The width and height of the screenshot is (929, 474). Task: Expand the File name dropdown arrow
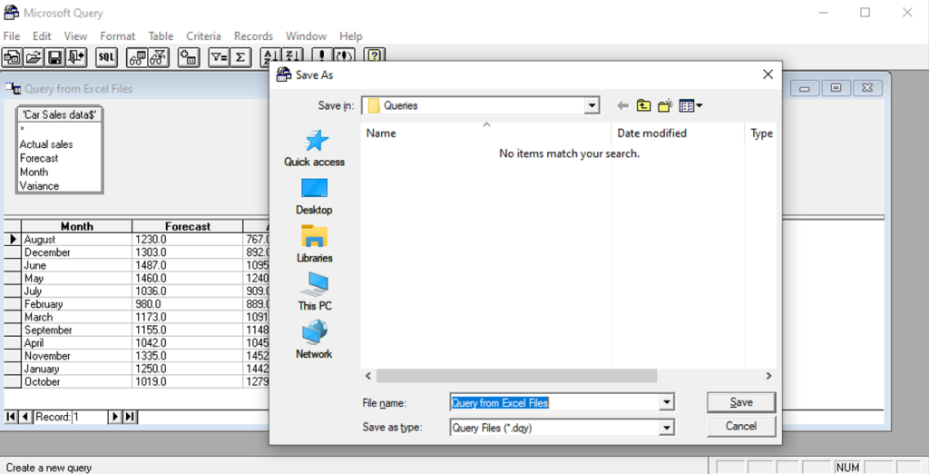[x=667, y=403]
